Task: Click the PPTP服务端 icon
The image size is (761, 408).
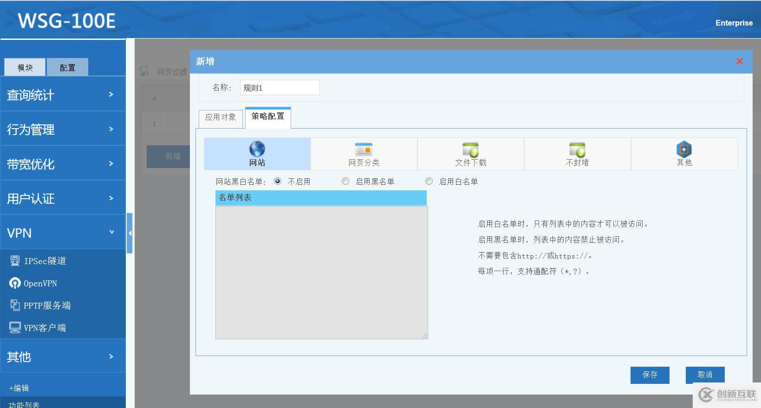Action: (15, 305)
